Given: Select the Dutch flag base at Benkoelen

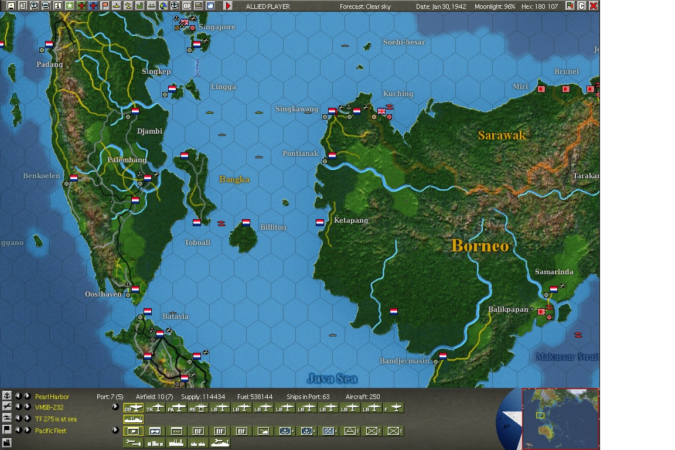Looking at the screenshot, I should [74, 178].
